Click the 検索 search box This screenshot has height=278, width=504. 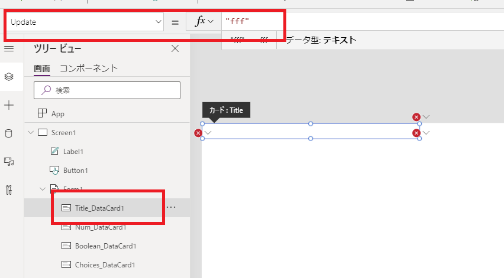(x=107, y=90)
